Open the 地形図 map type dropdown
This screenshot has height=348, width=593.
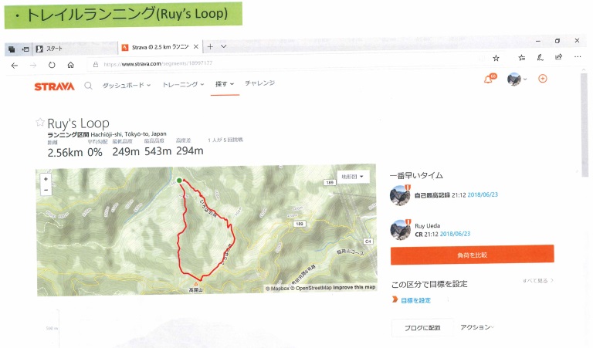[352, 177]
